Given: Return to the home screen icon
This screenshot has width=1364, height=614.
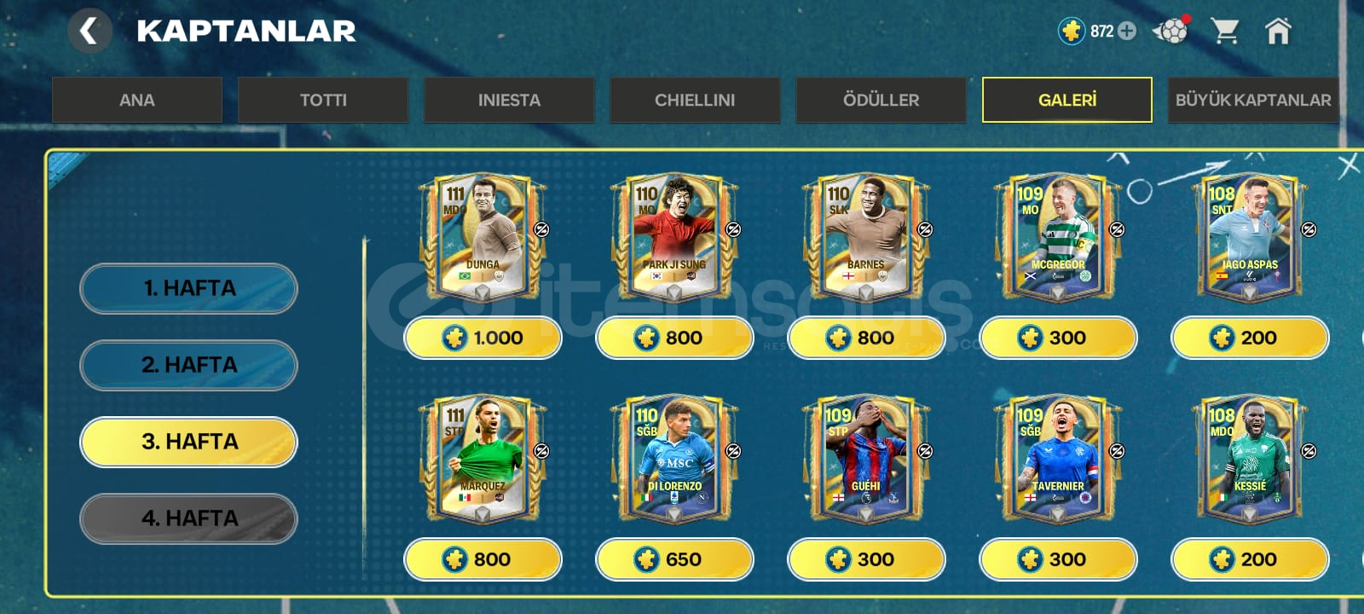Looking at the screenshot, I should click(1278, 32).
